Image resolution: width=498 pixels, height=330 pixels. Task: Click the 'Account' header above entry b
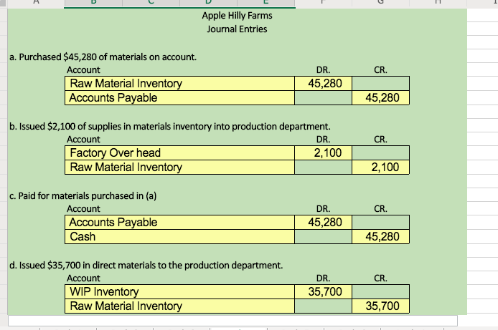tap(83, 139)
